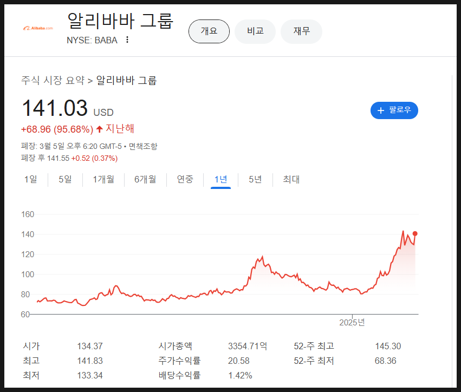This screenshot has width=461, height=392.
Task: Click the current price 141.03
Action: coord(55,108)
